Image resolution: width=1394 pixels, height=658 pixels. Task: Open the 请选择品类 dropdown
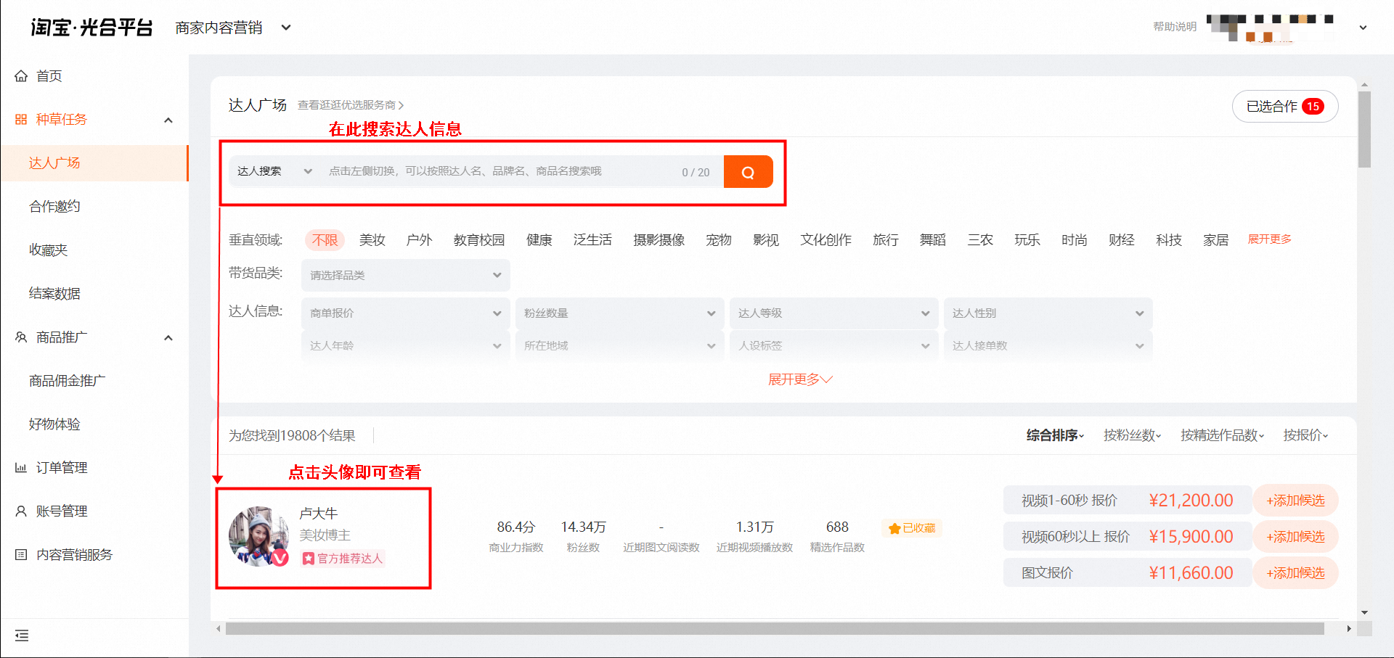(406, 275)
